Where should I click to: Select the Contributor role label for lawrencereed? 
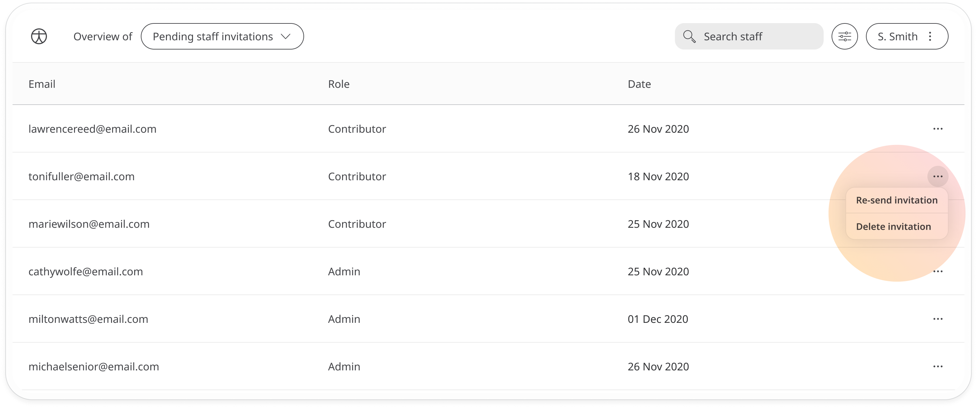(x=357, y=129)
